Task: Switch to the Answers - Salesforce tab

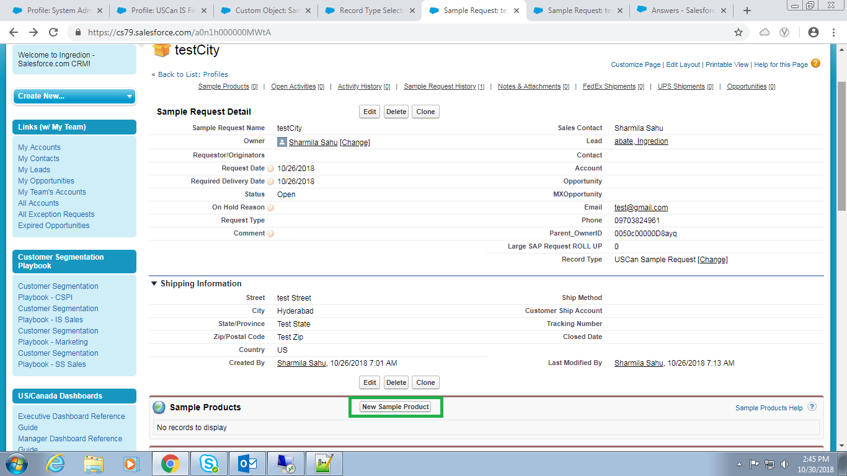Action: tap(682, 11)
